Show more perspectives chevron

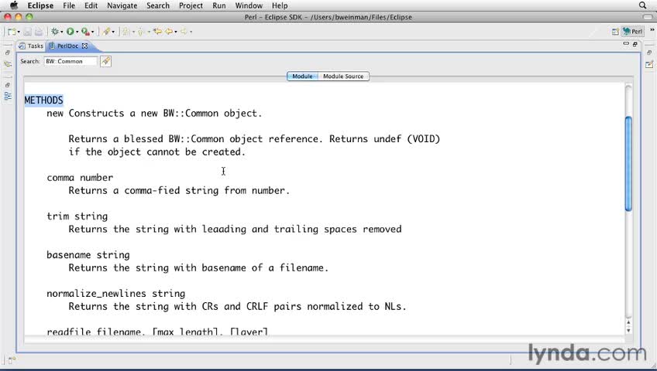(652, 30)
